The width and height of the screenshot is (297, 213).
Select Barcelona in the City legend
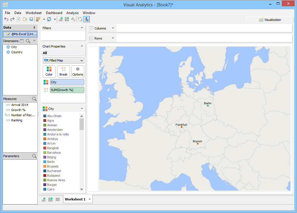click(54, 153)
